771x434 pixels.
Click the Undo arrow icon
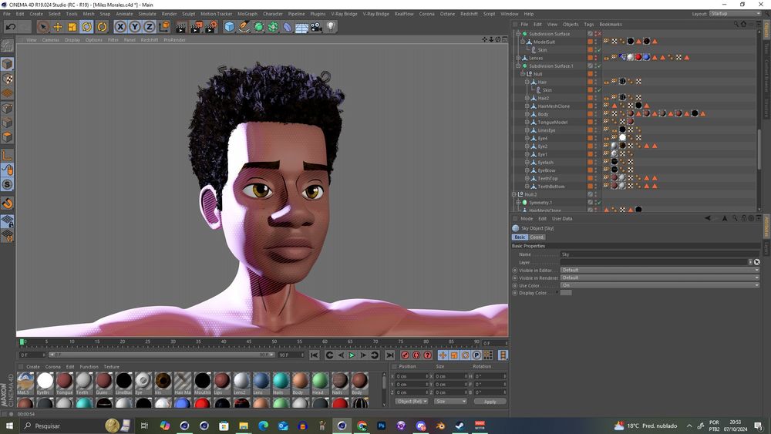coord(10,27)
